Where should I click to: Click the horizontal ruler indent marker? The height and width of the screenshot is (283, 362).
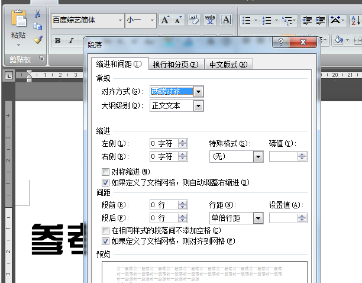(30, 76)
